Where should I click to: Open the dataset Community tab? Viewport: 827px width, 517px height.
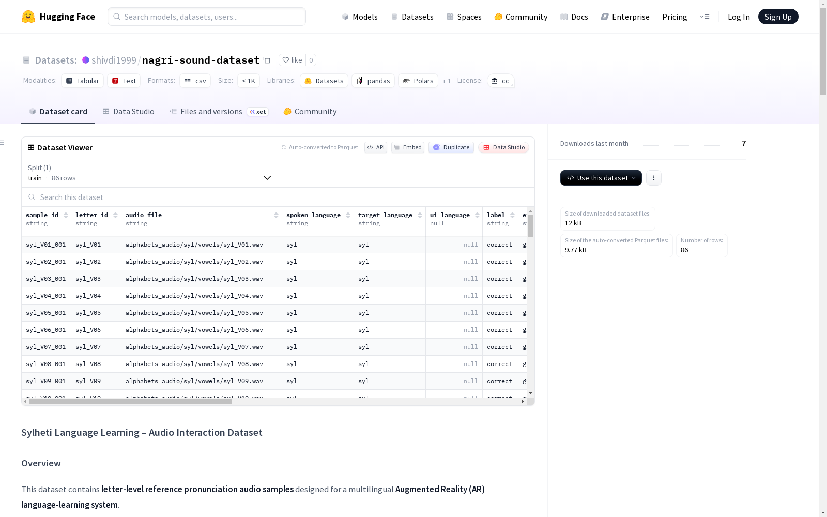pos(310,112)
